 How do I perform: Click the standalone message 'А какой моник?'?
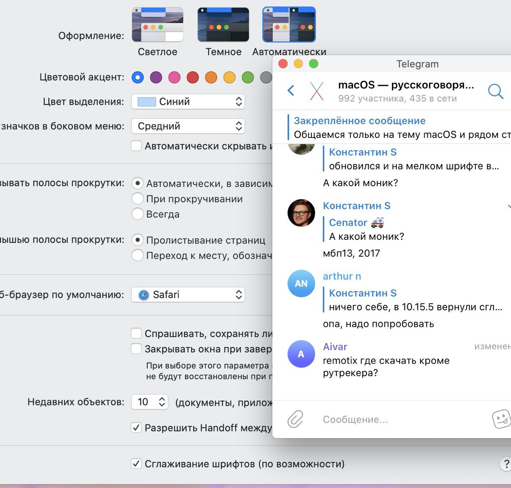(x=360, y=183)
